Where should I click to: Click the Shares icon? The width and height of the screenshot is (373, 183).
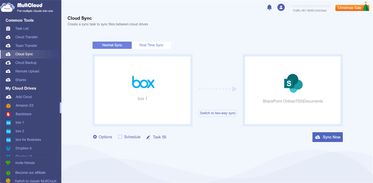[x=8, y=80]
